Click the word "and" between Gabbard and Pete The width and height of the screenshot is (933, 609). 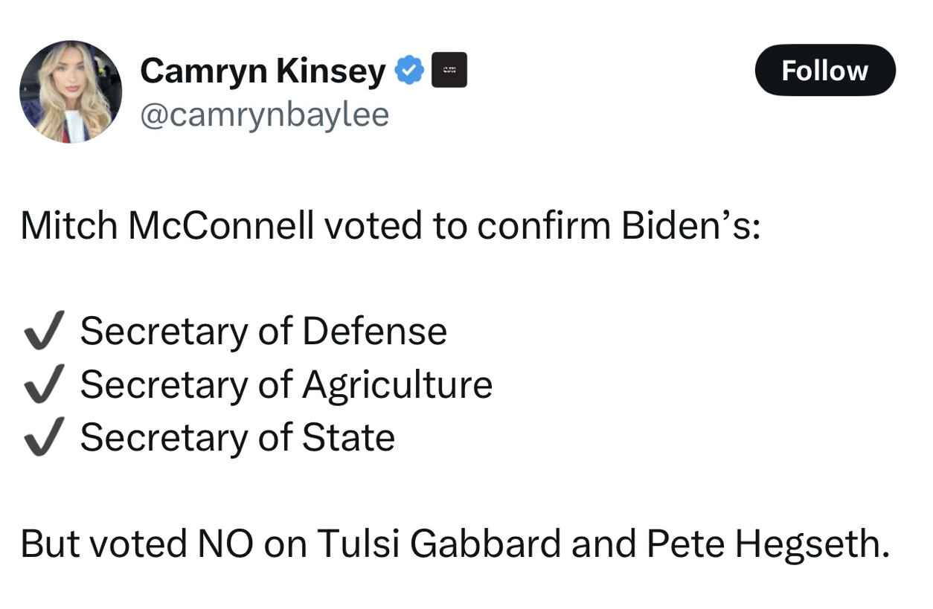(x=603, y=544)
